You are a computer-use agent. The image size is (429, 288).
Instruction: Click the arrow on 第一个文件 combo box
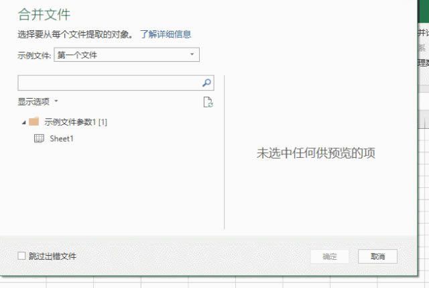pos(192,55)
